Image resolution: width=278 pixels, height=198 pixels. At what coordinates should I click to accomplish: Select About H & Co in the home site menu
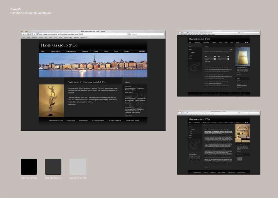pyautogui.click(x=56, y=51)
